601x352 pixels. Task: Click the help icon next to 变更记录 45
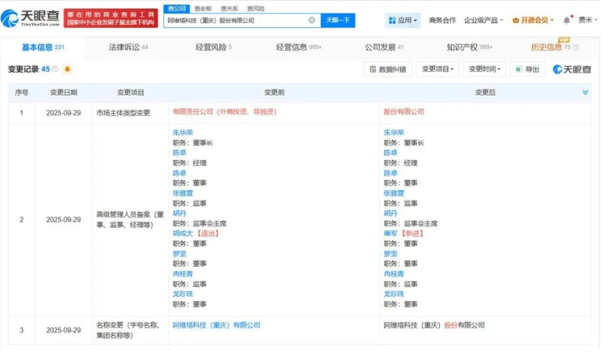coord(55,69)
